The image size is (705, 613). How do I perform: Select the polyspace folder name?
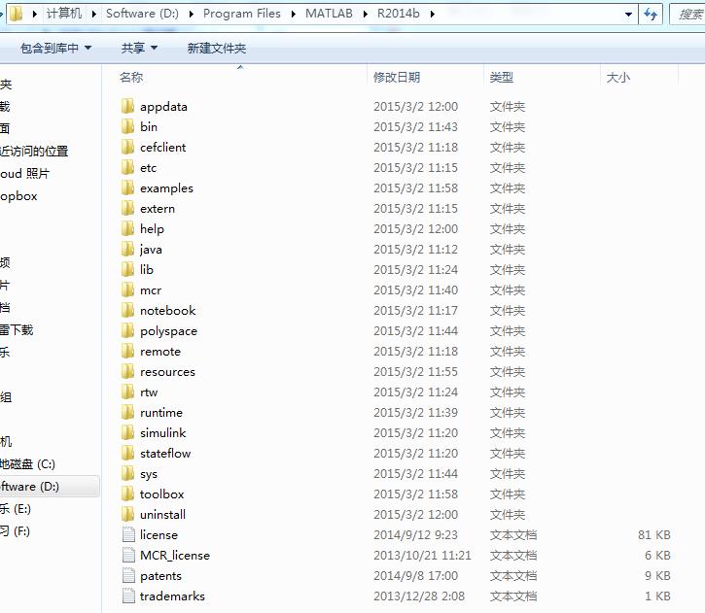pos(168,331)
